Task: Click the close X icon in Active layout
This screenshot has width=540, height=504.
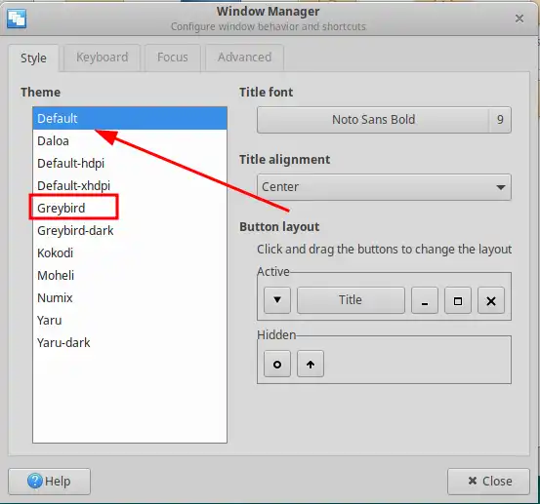Action: click(x=491, y=300)
